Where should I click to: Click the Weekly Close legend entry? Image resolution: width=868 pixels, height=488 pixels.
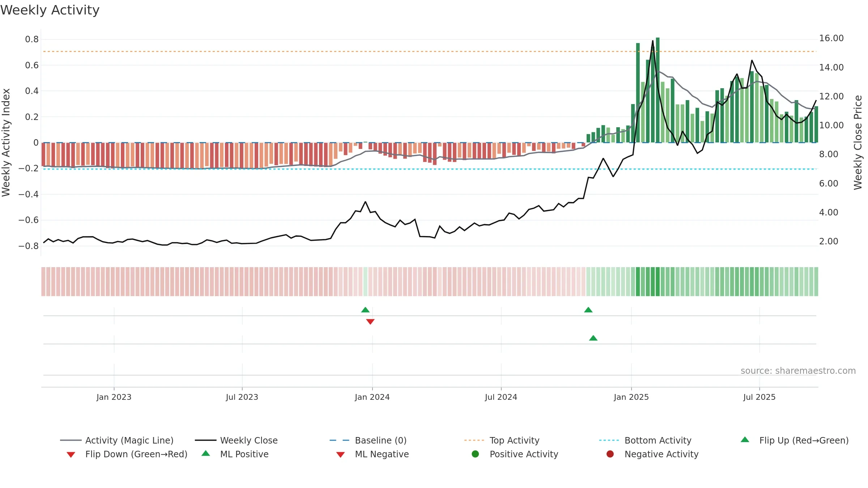pos(236,440)
